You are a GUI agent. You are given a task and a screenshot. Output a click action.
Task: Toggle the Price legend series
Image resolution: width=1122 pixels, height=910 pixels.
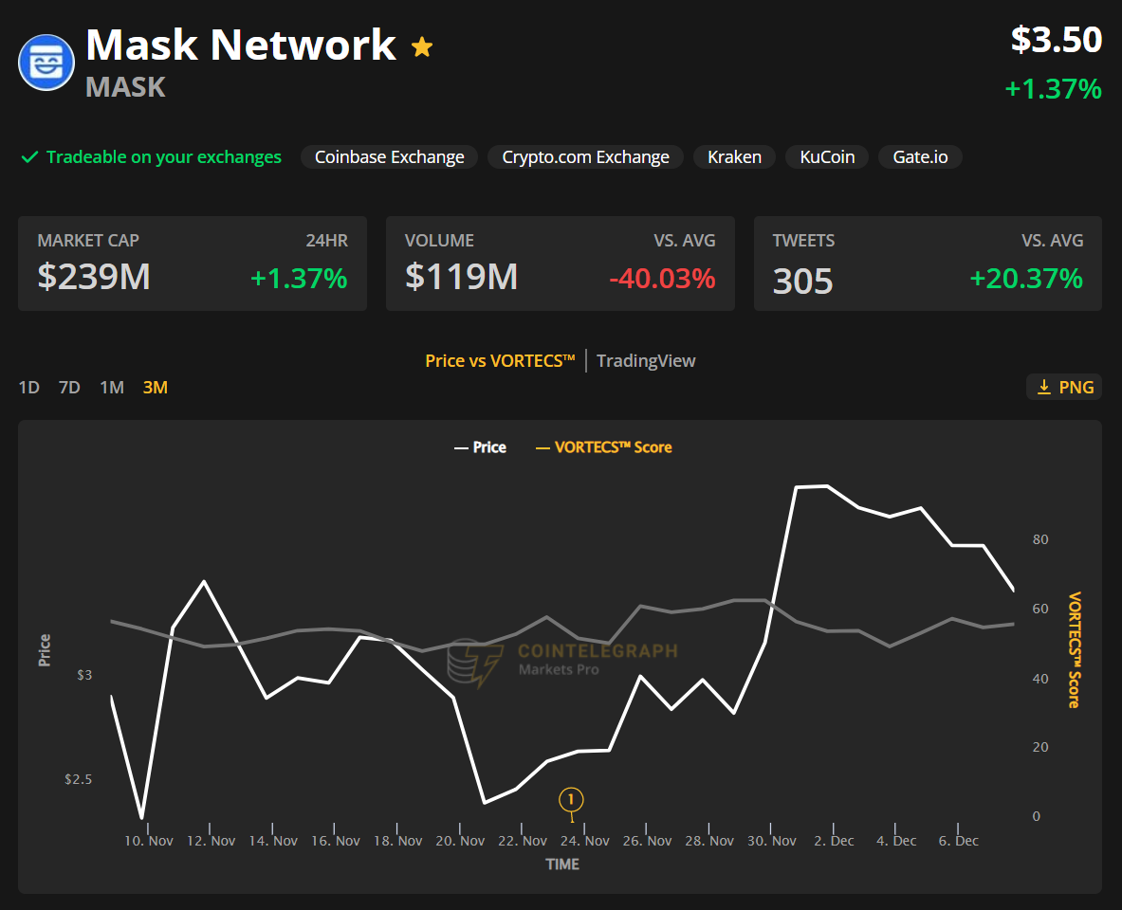click(480, 447)
